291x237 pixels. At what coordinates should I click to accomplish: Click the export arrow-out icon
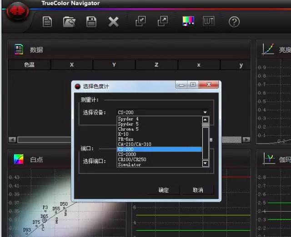coord(163,21)
